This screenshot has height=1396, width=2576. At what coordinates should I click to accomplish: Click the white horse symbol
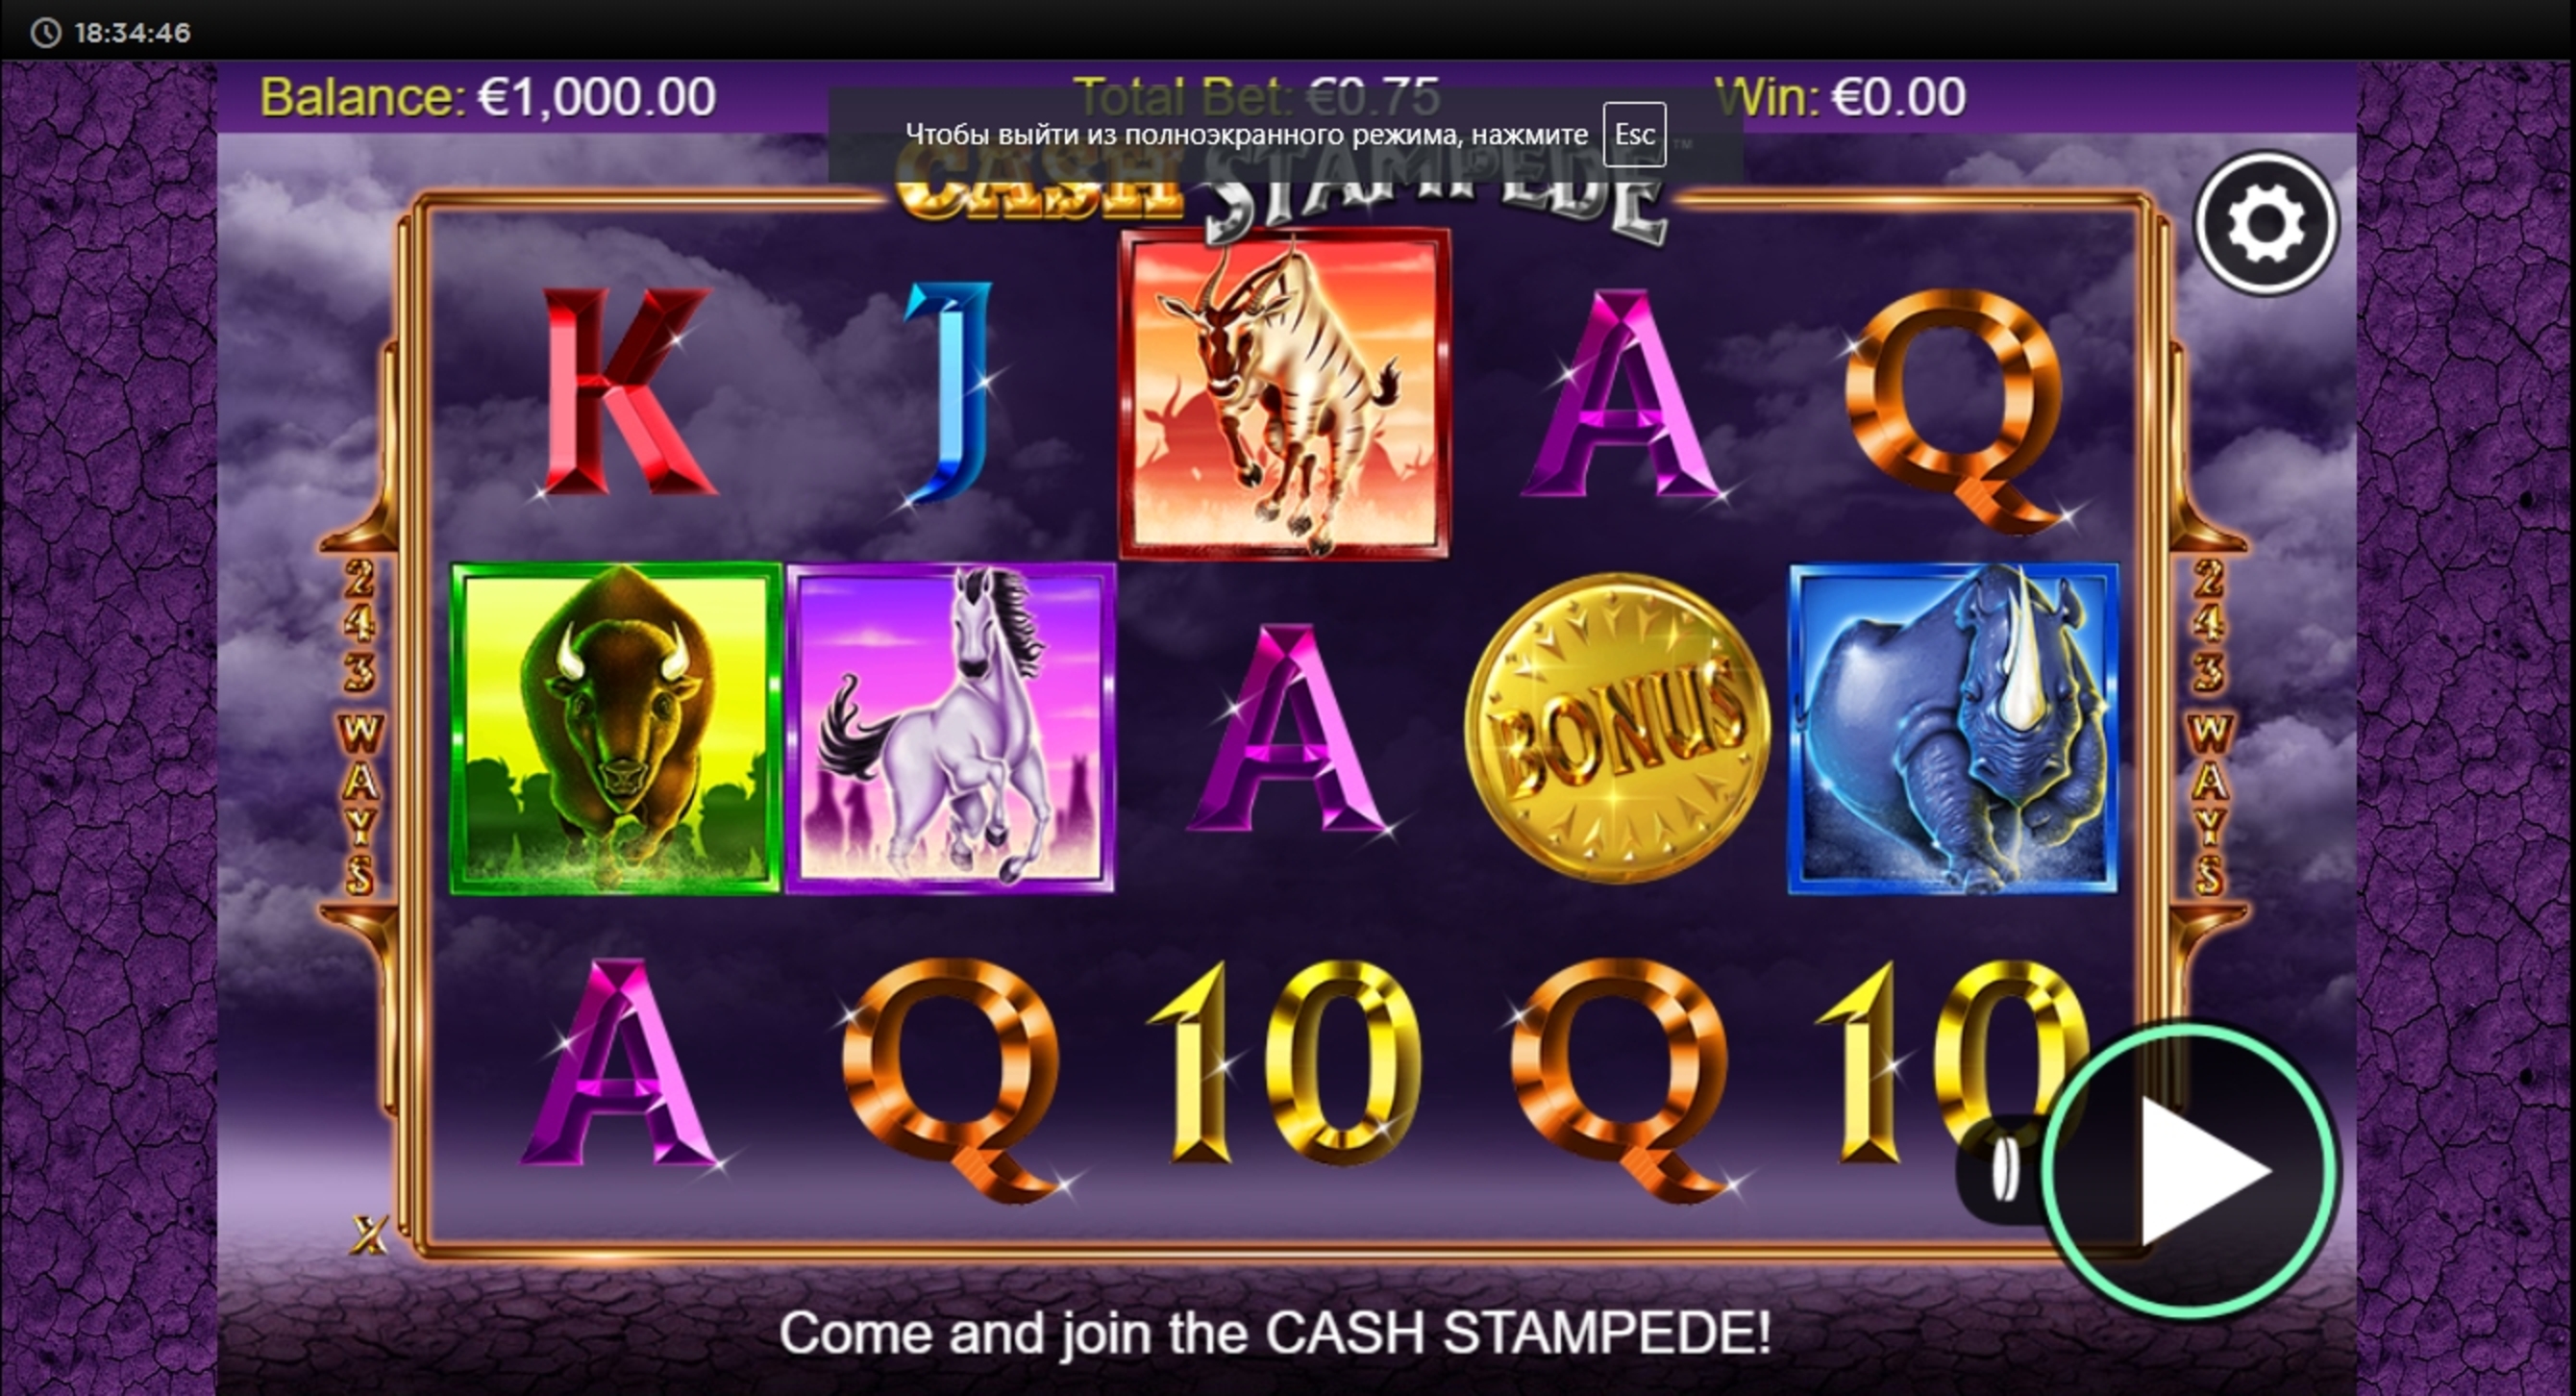(x=950, y=728)
